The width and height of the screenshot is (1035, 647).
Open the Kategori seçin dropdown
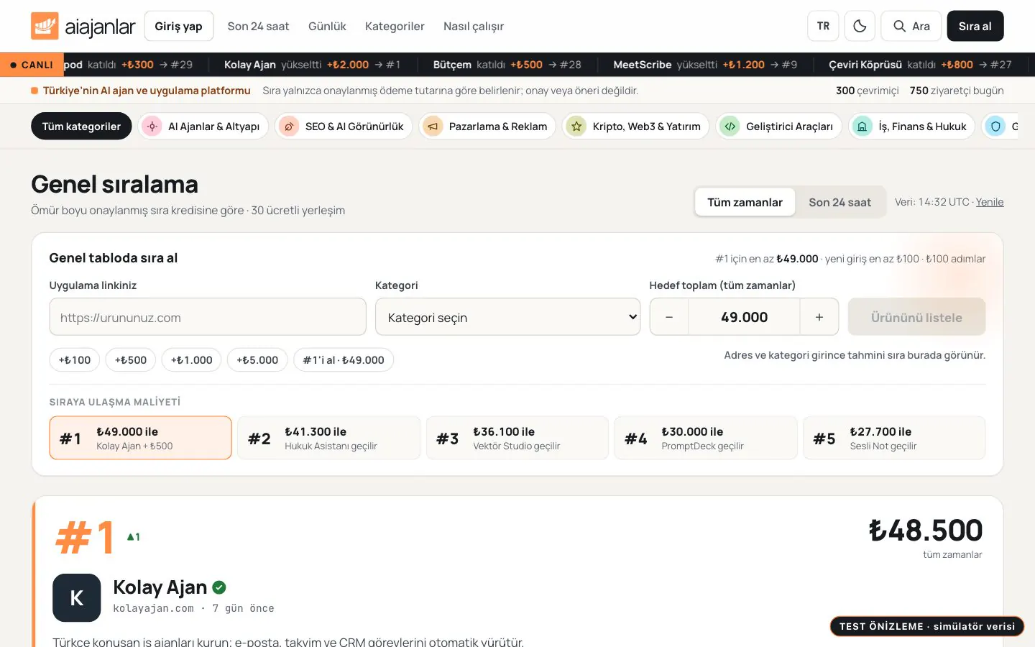pyautogui.click(x=507, y=317)
